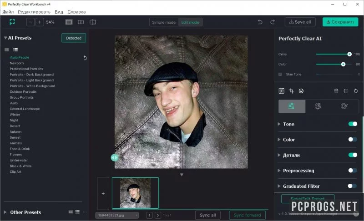The width and height of the screenshot is (364, 221).
Task: Switch AI Presets to thumbnail grid view
Action: [7, 50]
